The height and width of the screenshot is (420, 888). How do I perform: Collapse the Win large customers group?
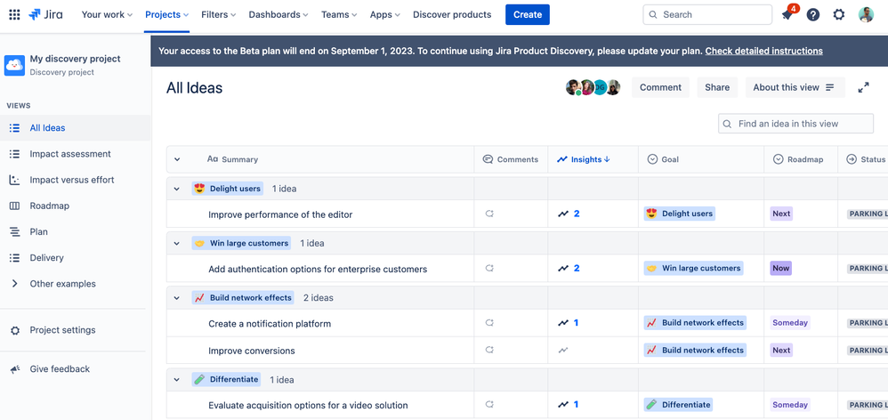click(x=177, y=244)
